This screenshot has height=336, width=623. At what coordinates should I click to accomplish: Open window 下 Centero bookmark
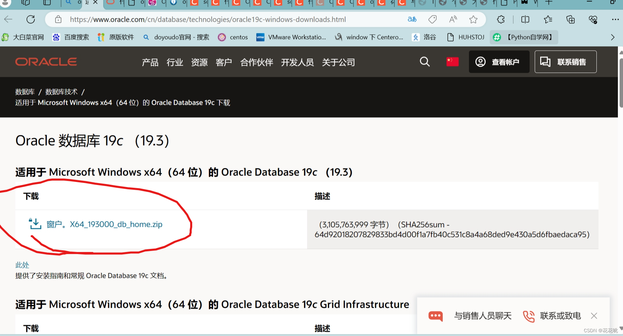[x=369, y=37]
